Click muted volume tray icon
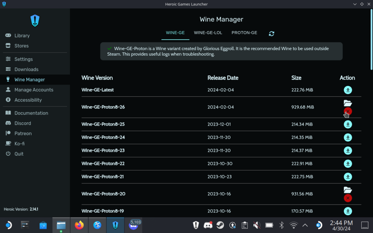This screenshot has height=233, width=373. pos(257,225)
